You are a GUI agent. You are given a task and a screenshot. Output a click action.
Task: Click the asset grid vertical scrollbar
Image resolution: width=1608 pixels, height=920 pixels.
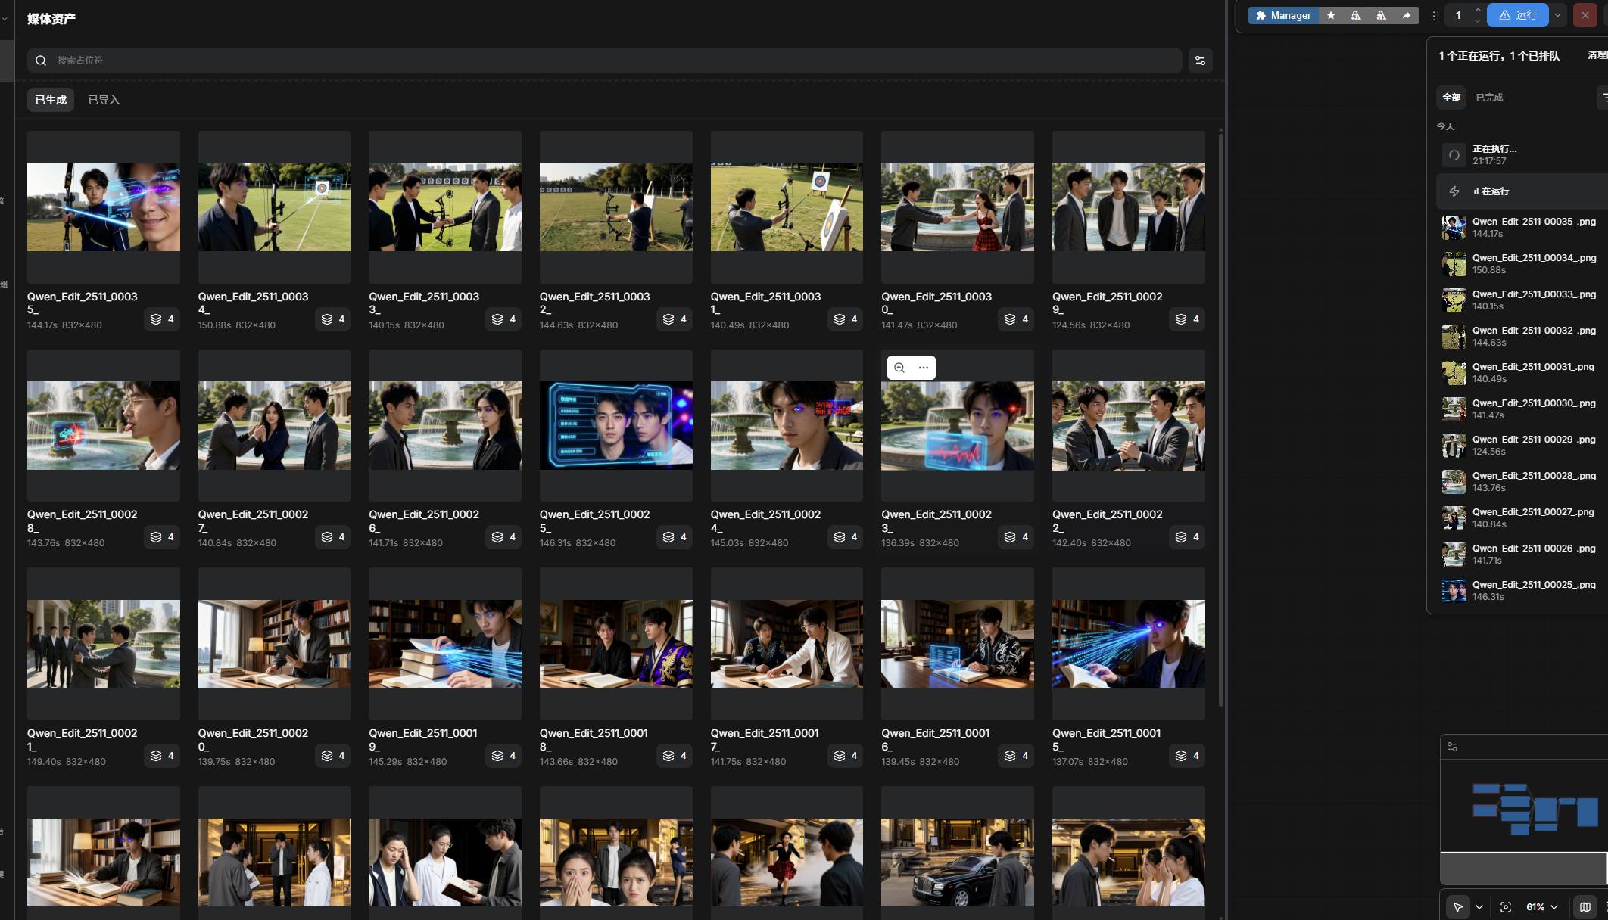point(1220,420)
